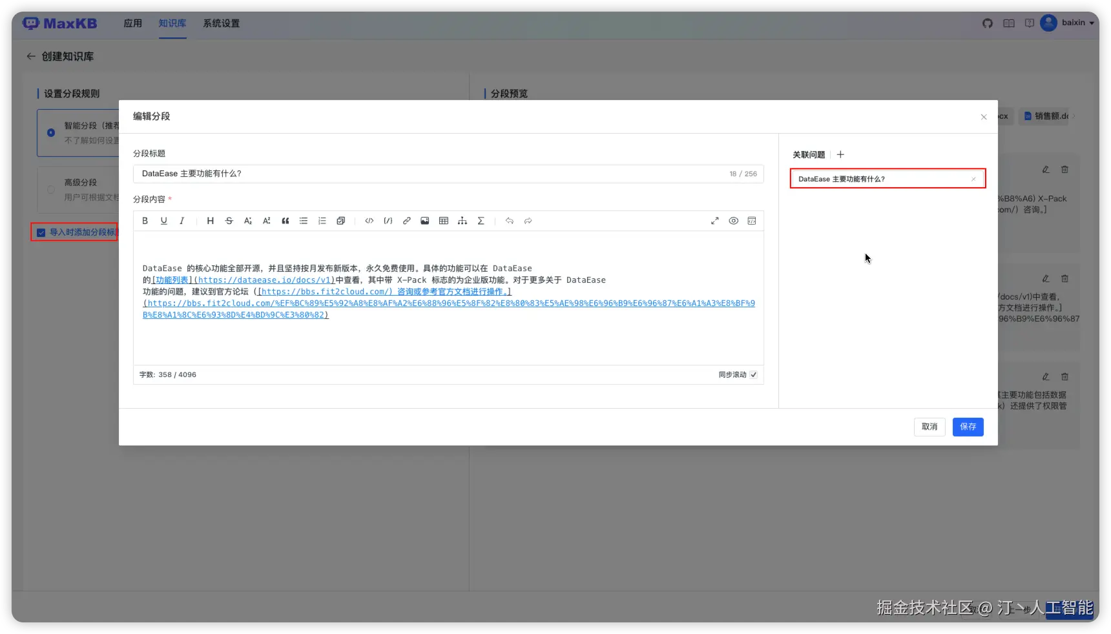Select the 销售额 document tab
The height and width of the screenshot is (634, 1111).
(x=1046, y=116)
